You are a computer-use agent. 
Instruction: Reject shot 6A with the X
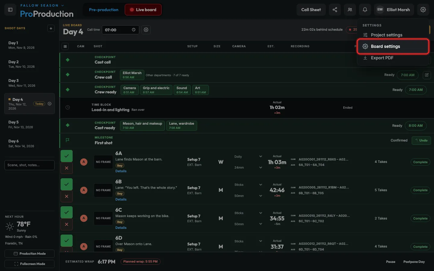click(x=67, y=168)
